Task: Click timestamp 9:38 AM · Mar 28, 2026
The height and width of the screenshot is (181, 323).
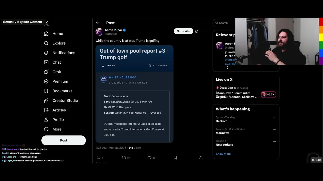Action: (x=111, y=148)
